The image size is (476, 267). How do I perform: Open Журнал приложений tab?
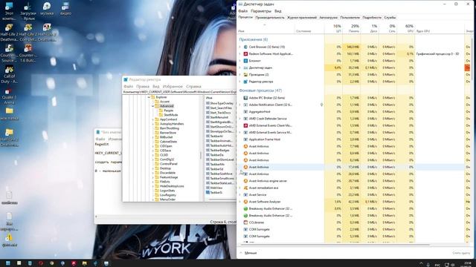pos(302,18)
